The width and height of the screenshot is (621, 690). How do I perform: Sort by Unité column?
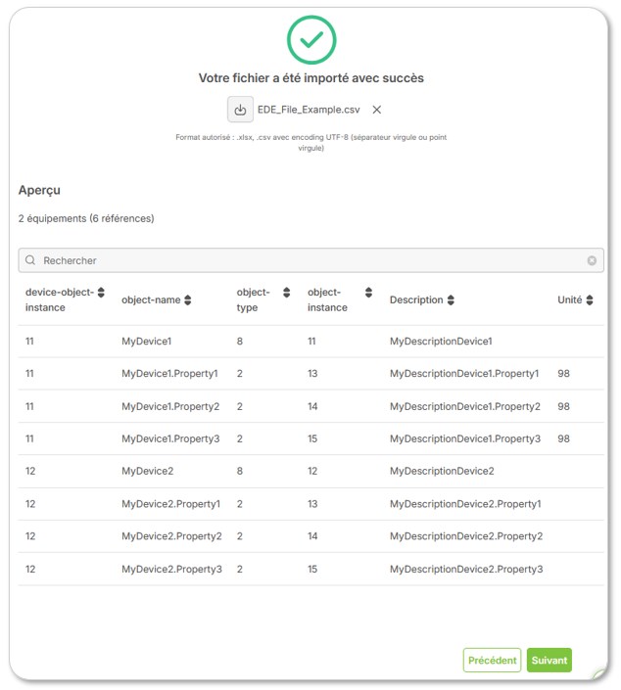coord(590,299)
